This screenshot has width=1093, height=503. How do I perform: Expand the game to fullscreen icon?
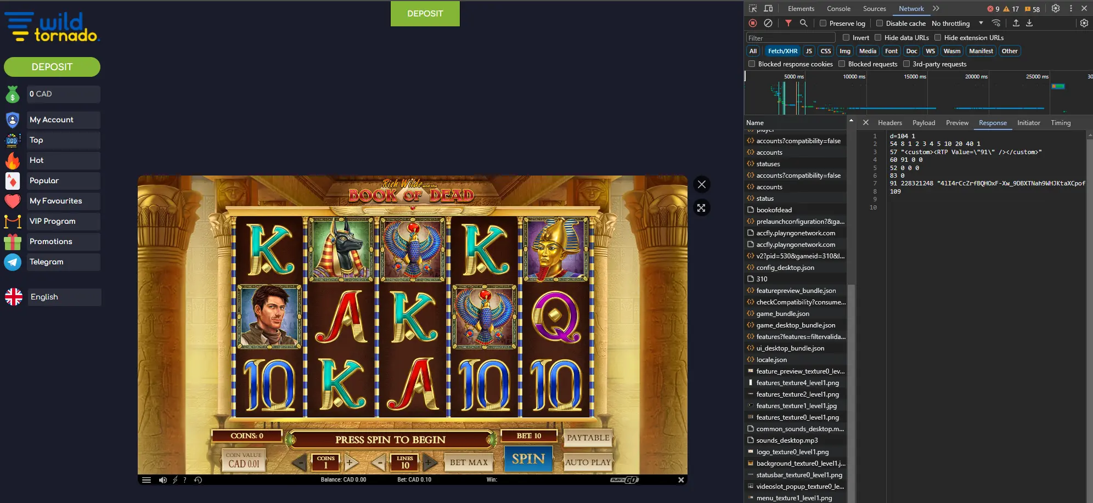pyautogui.click(x=701, y=208)
